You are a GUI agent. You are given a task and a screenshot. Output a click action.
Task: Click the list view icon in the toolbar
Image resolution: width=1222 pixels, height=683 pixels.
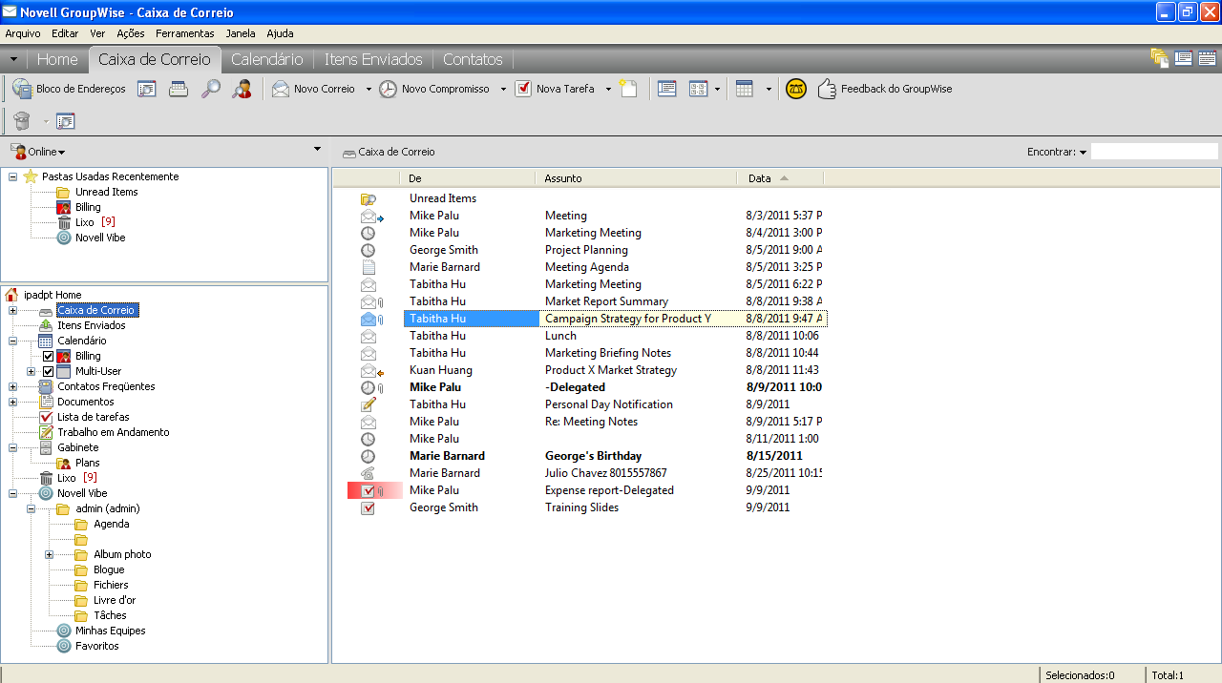click(667, 89)
